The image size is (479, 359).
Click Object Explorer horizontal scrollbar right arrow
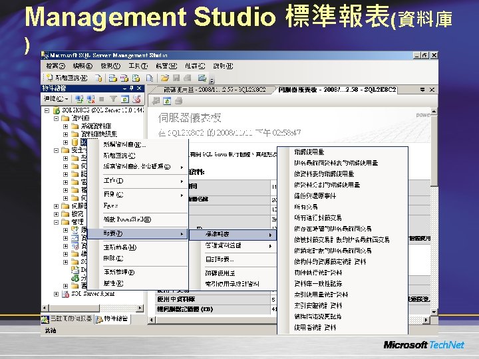pyautogui.click(x=140, y=308)
